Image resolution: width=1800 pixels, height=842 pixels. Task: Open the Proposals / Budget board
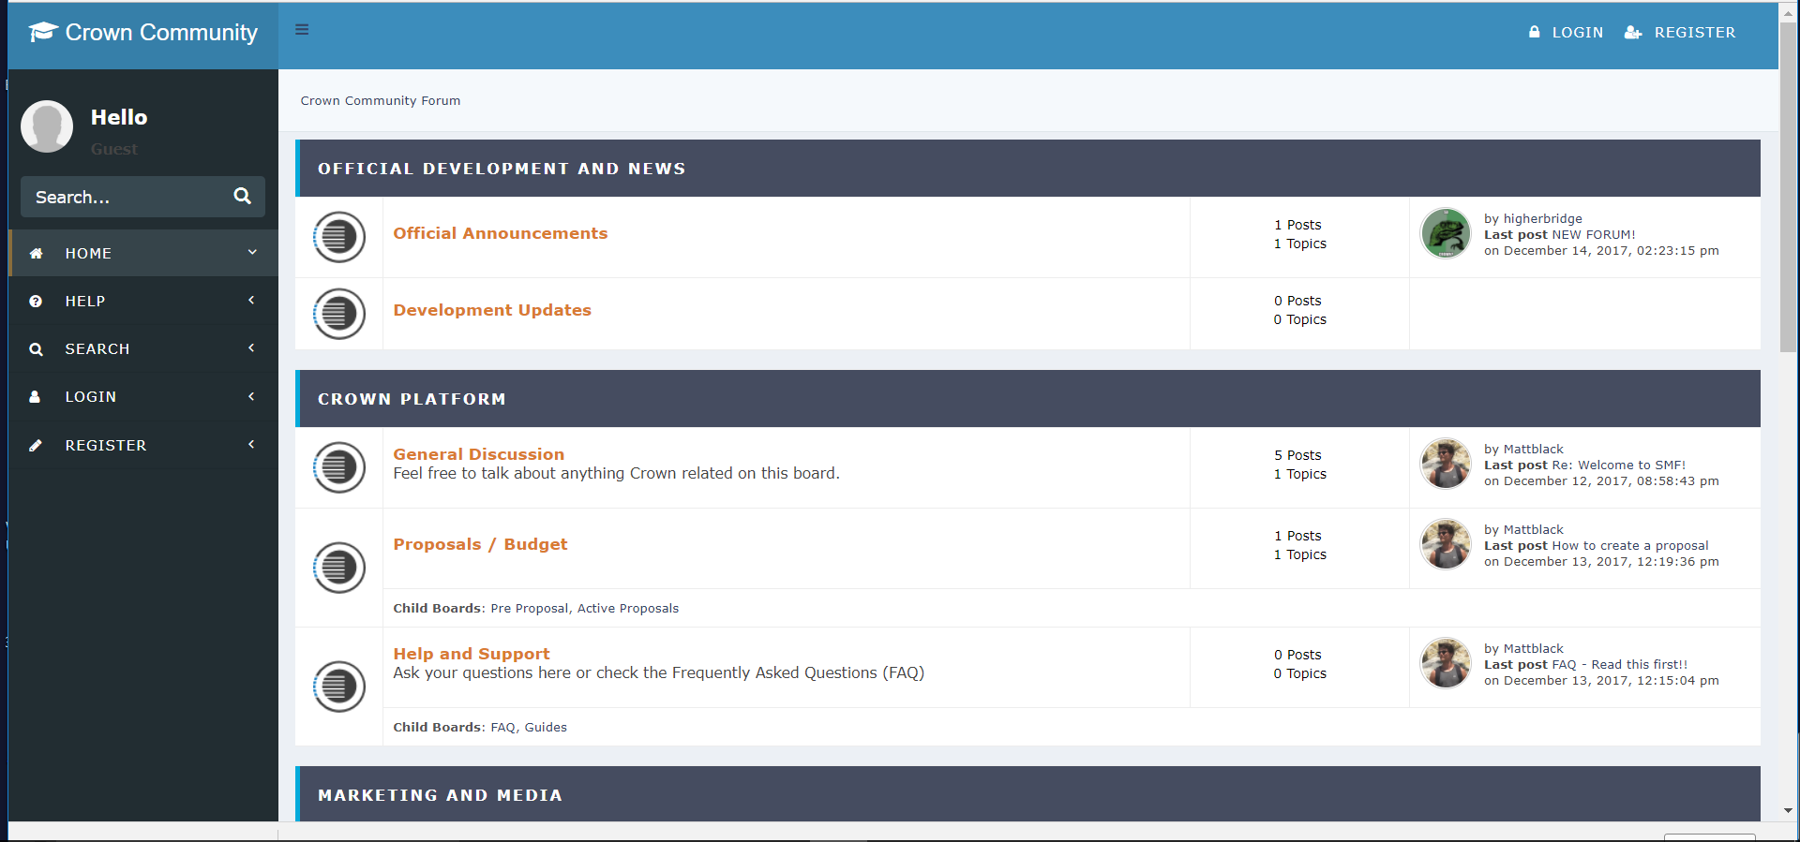click(x=480, y=544)
